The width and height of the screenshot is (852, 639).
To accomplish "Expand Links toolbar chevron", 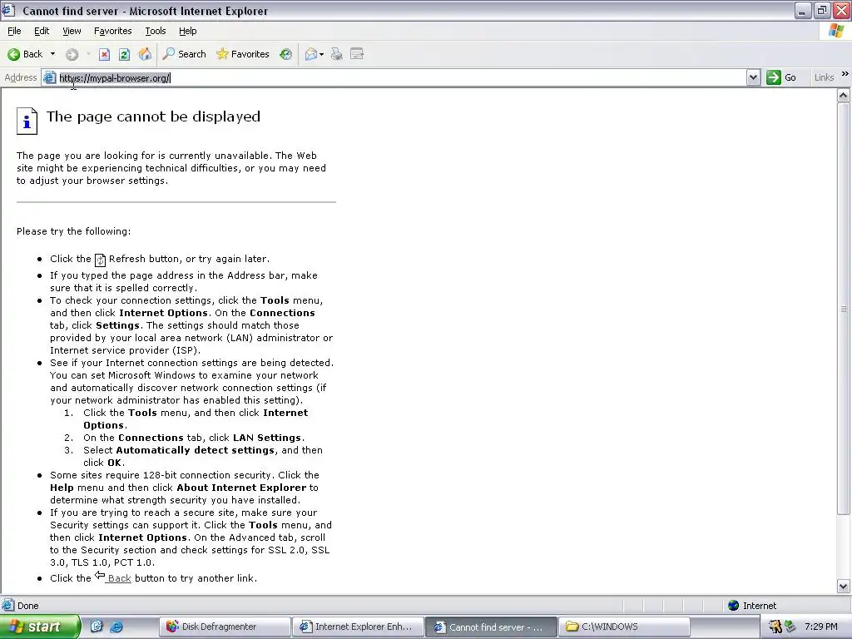I will pos(845,74).
